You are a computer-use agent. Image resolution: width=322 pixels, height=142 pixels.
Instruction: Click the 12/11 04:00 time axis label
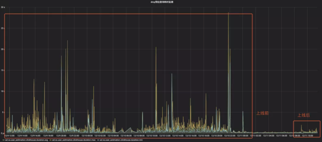tap(268, 136)
